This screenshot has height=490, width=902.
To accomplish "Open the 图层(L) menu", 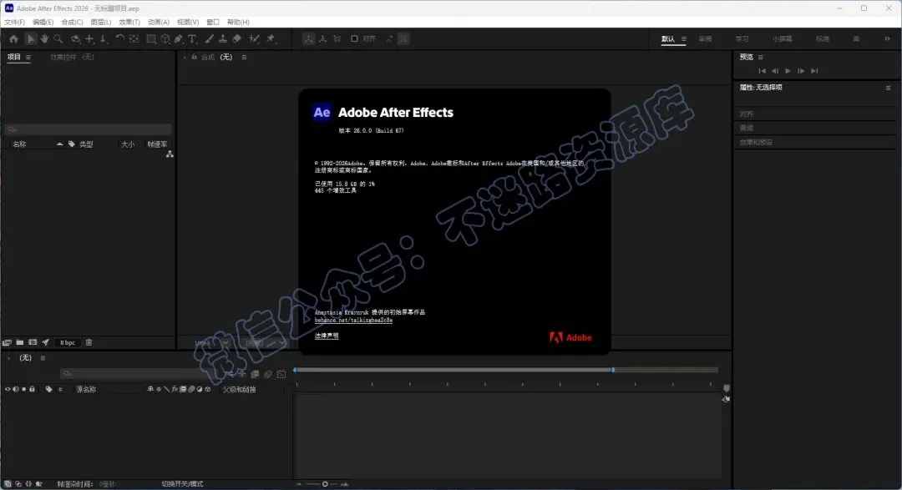I will tap(101, 22).
